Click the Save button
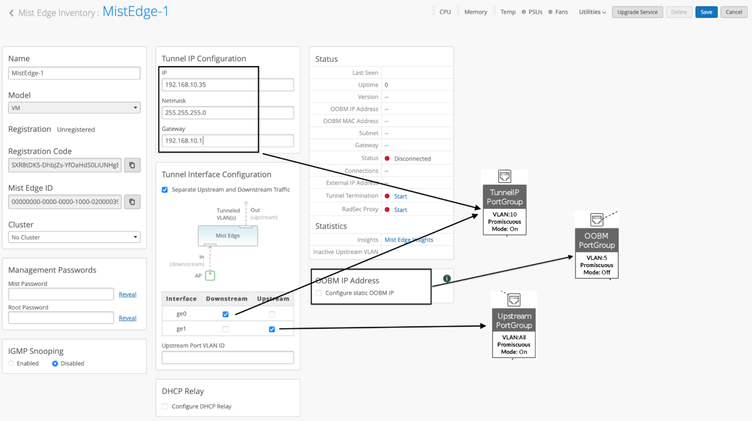This screenshot has height=421, width=752. (x=706, y=12)
